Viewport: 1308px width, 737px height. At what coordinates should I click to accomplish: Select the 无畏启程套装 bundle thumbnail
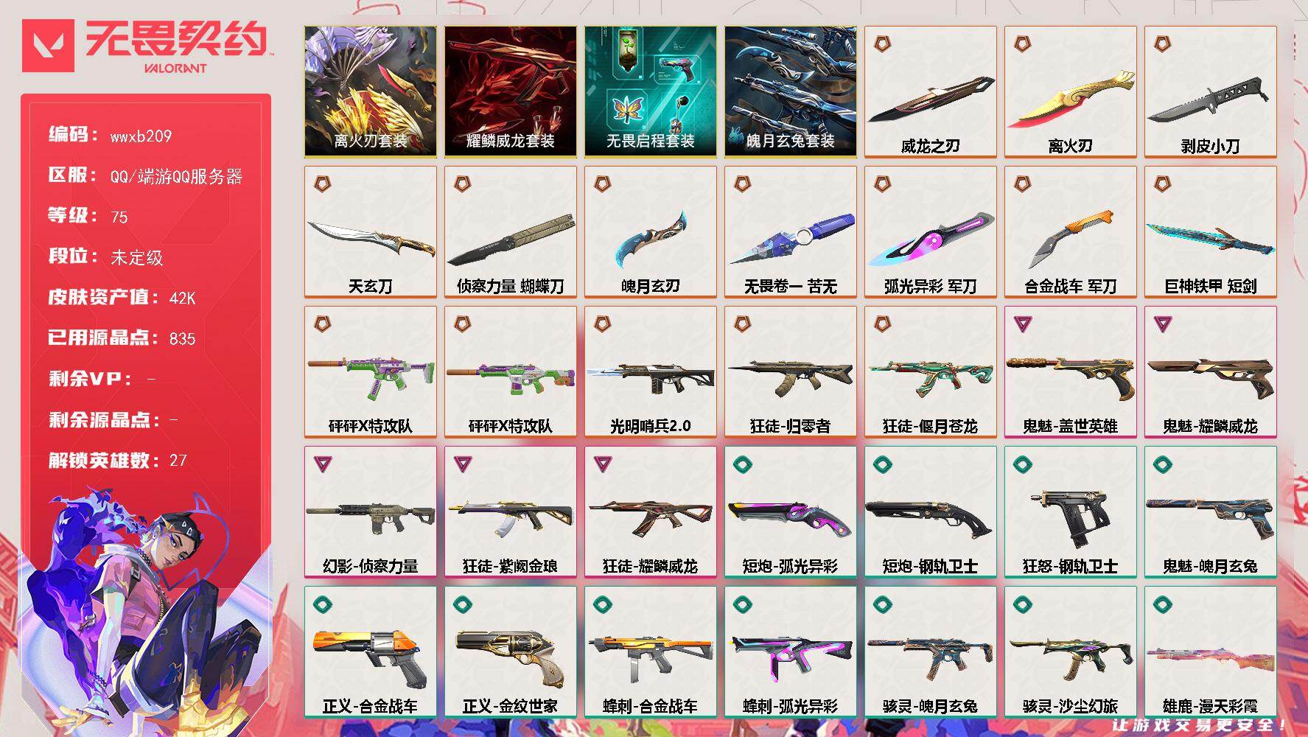pos(650,92)
